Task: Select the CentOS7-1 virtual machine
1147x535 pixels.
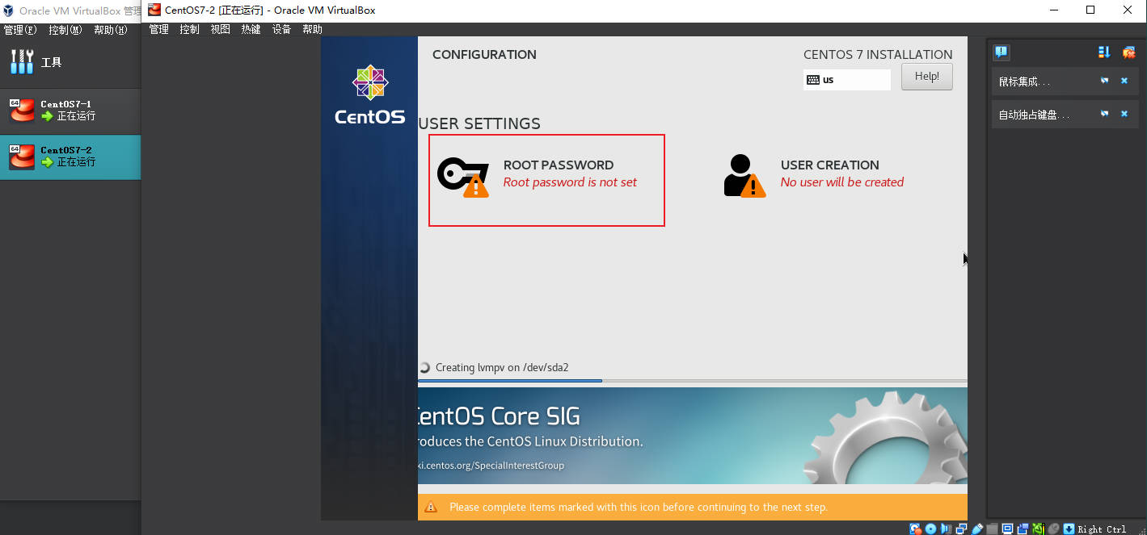Action: [70, 111]
